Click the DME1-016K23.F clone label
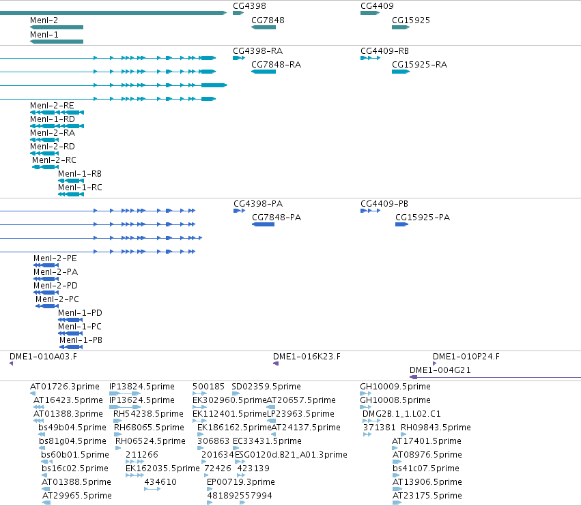The width and height of the screenshot is (581, 506). 307,357
